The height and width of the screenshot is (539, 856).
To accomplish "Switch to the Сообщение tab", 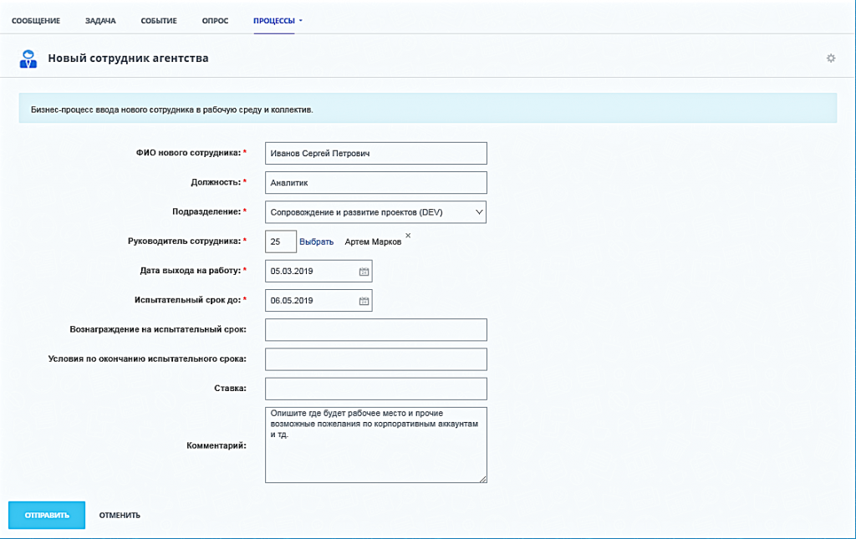I will coord(36,21).
